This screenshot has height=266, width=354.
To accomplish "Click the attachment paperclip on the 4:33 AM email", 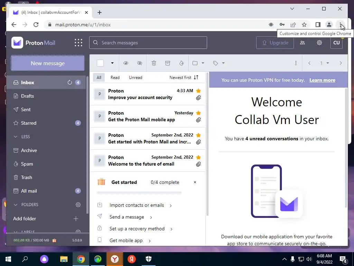I will point(198,98).
